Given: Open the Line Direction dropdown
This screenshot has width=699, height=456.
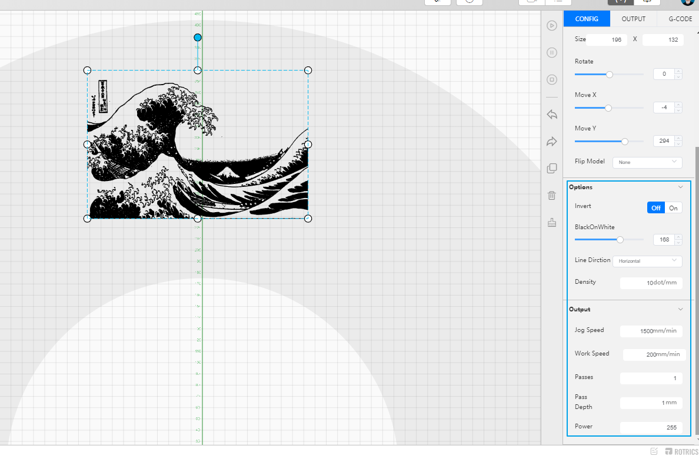Looking at the screenshot, I should click(x=647, y=261).
